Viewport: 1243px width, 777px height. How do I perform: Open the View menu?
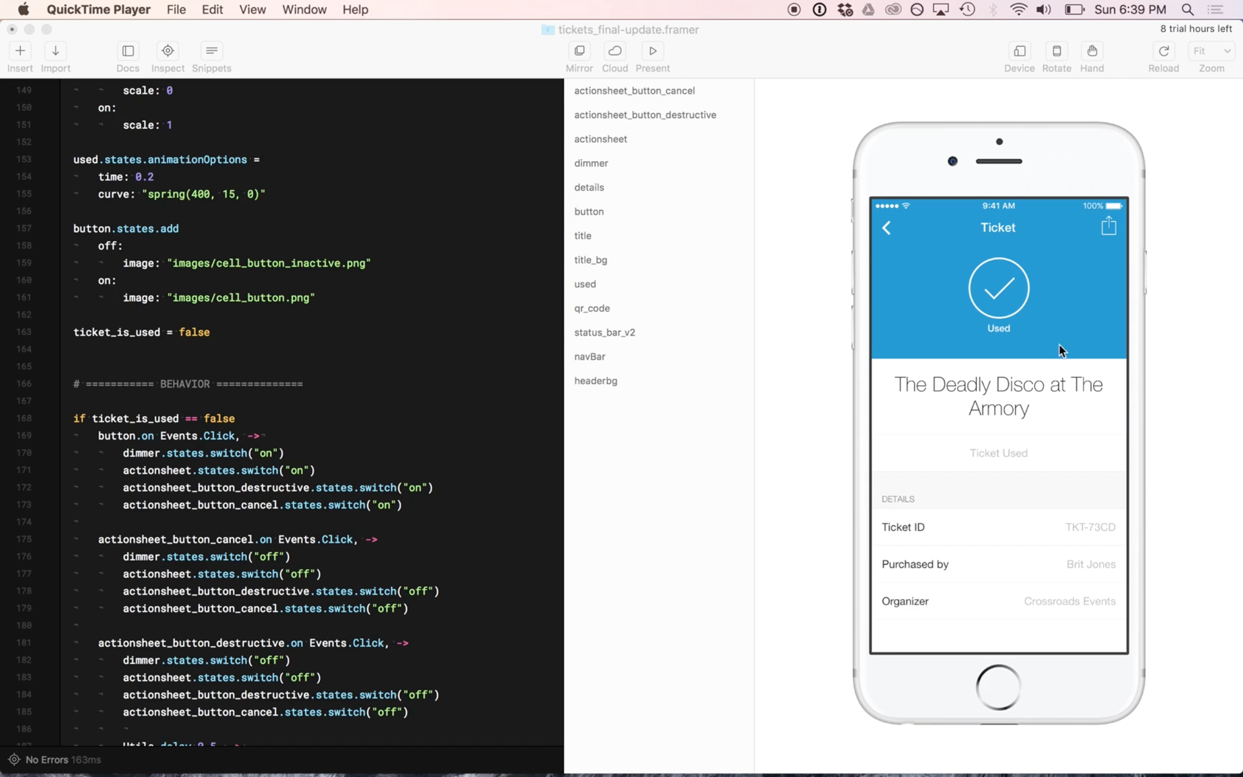pos(252,10)
